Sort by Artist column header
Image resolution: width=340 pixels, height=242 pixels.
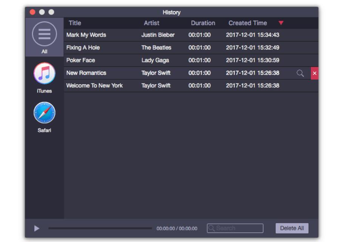(152, 23)
